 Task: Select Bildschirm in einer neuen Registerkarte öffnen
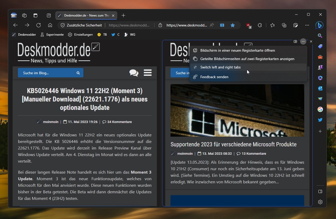pyautogui.click(x=248, y=50)
